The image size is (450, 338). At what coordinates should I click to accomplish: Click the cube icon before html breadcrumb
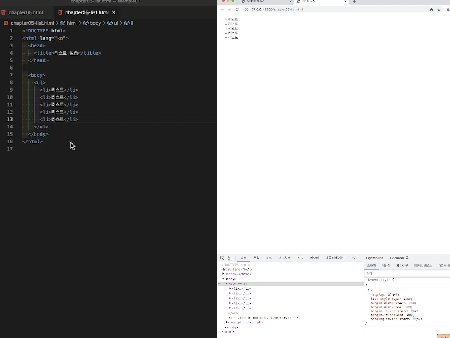[x=63, y=23]
